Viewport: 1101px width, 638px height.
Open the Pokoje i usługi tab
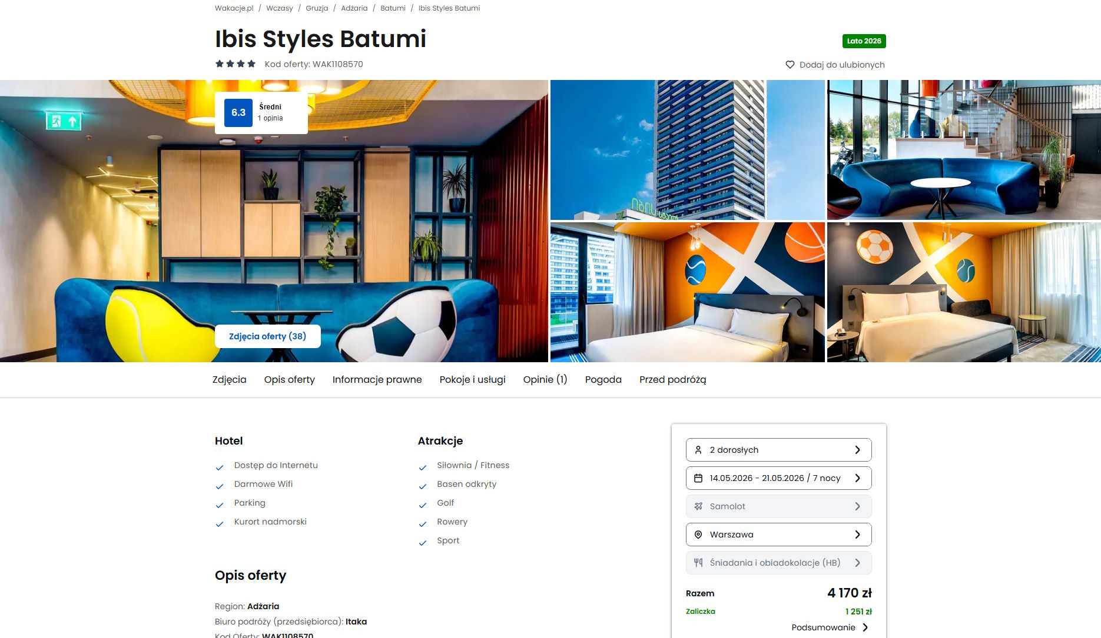[472, 380]
